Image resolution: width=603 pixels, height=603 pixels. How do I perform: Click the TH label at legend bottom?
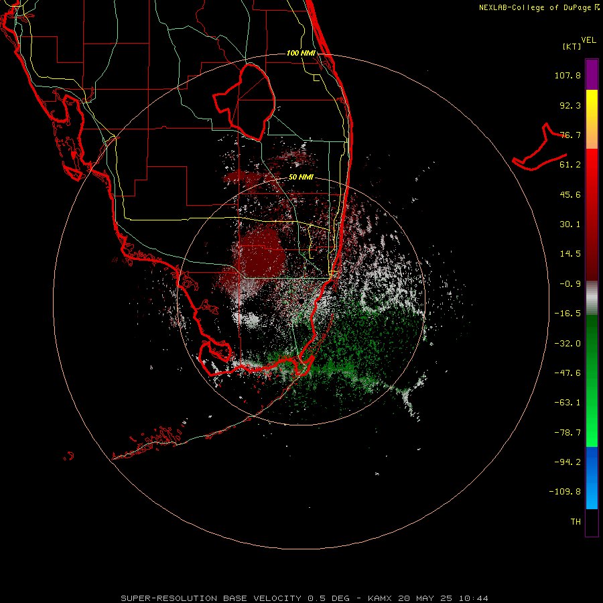click(576, 522)
